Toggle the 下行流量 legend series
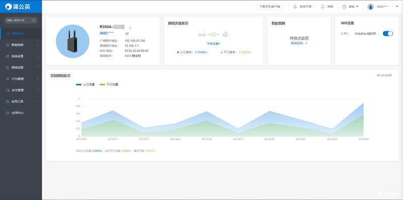The width and height of the screenshot is (403, 200). pyautogui.click(x=109, y=84)
